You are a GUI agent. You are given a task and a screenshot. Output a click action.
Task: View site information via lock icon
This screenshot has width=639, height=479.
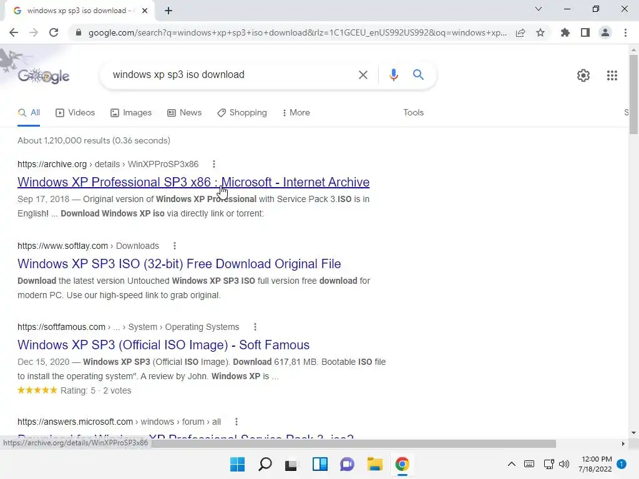78,32
